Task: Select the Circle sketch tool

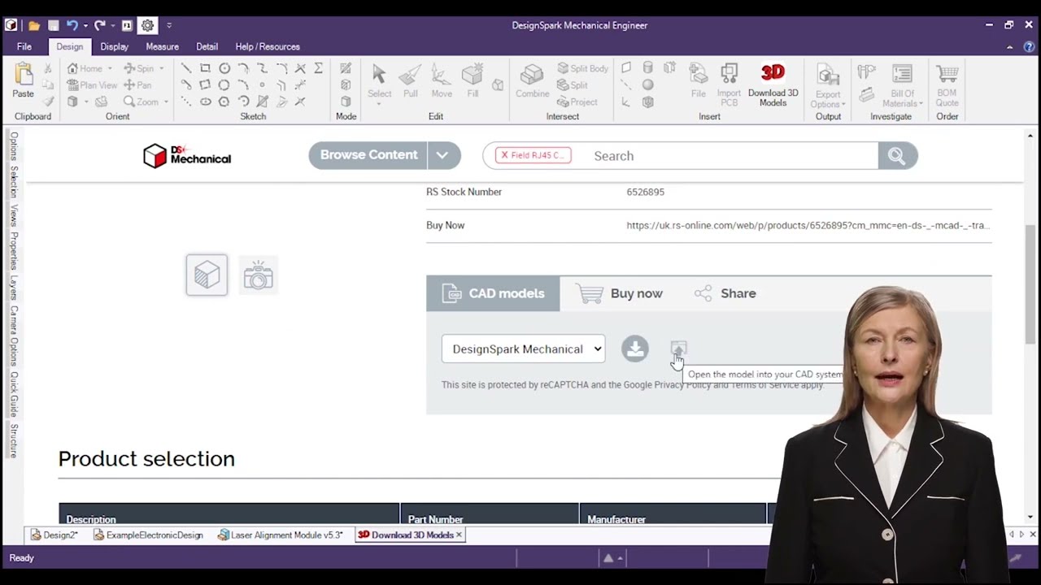Action: pos(224,68)
